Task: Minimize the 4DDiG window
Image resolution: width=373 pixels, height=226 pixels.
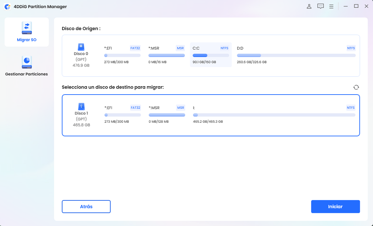Action: pyautogui.click(x=346, y=6)
